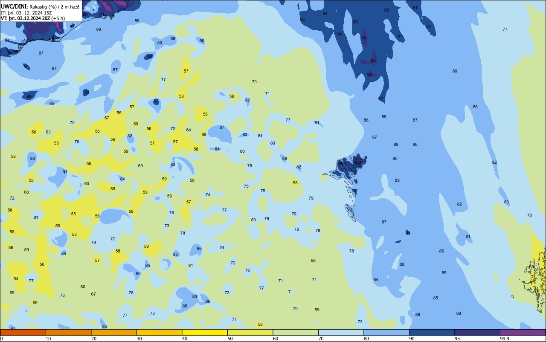Click the '30' tick label on the color scale
The height and width of the screenshot is (342, 546).
[x=139, y=339]
